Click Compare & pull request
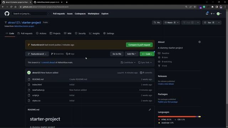 pyautogui.click(x=139, y=45)
